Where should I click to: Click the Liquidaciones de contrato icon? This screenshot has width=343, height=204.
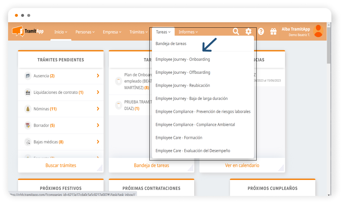tap(28, 92)
